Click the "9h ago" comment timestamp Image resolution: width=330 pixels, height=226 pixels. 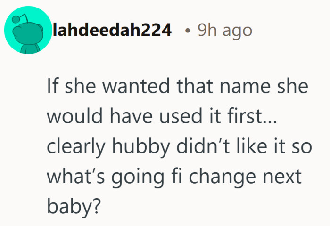point(224,31)
